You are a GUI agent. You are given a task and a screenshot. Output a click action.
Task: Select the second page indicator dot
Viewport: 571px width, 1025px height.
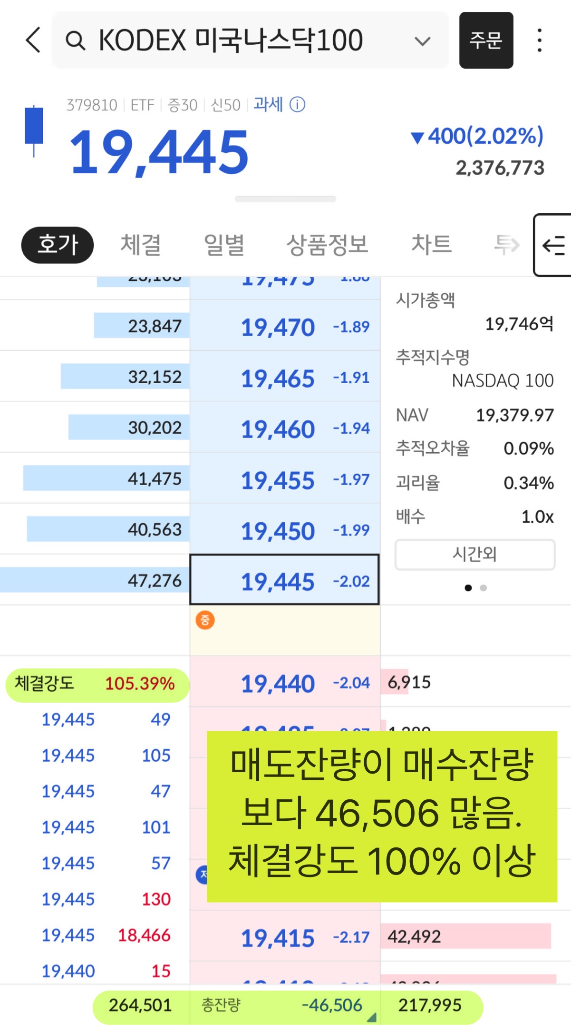click(484, 588)
